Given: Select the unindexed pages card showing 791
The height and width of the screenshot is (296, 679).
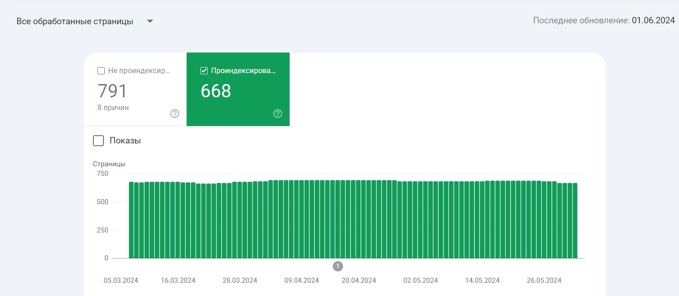Looking at the screenshot, I should click(x=135, y=89).
